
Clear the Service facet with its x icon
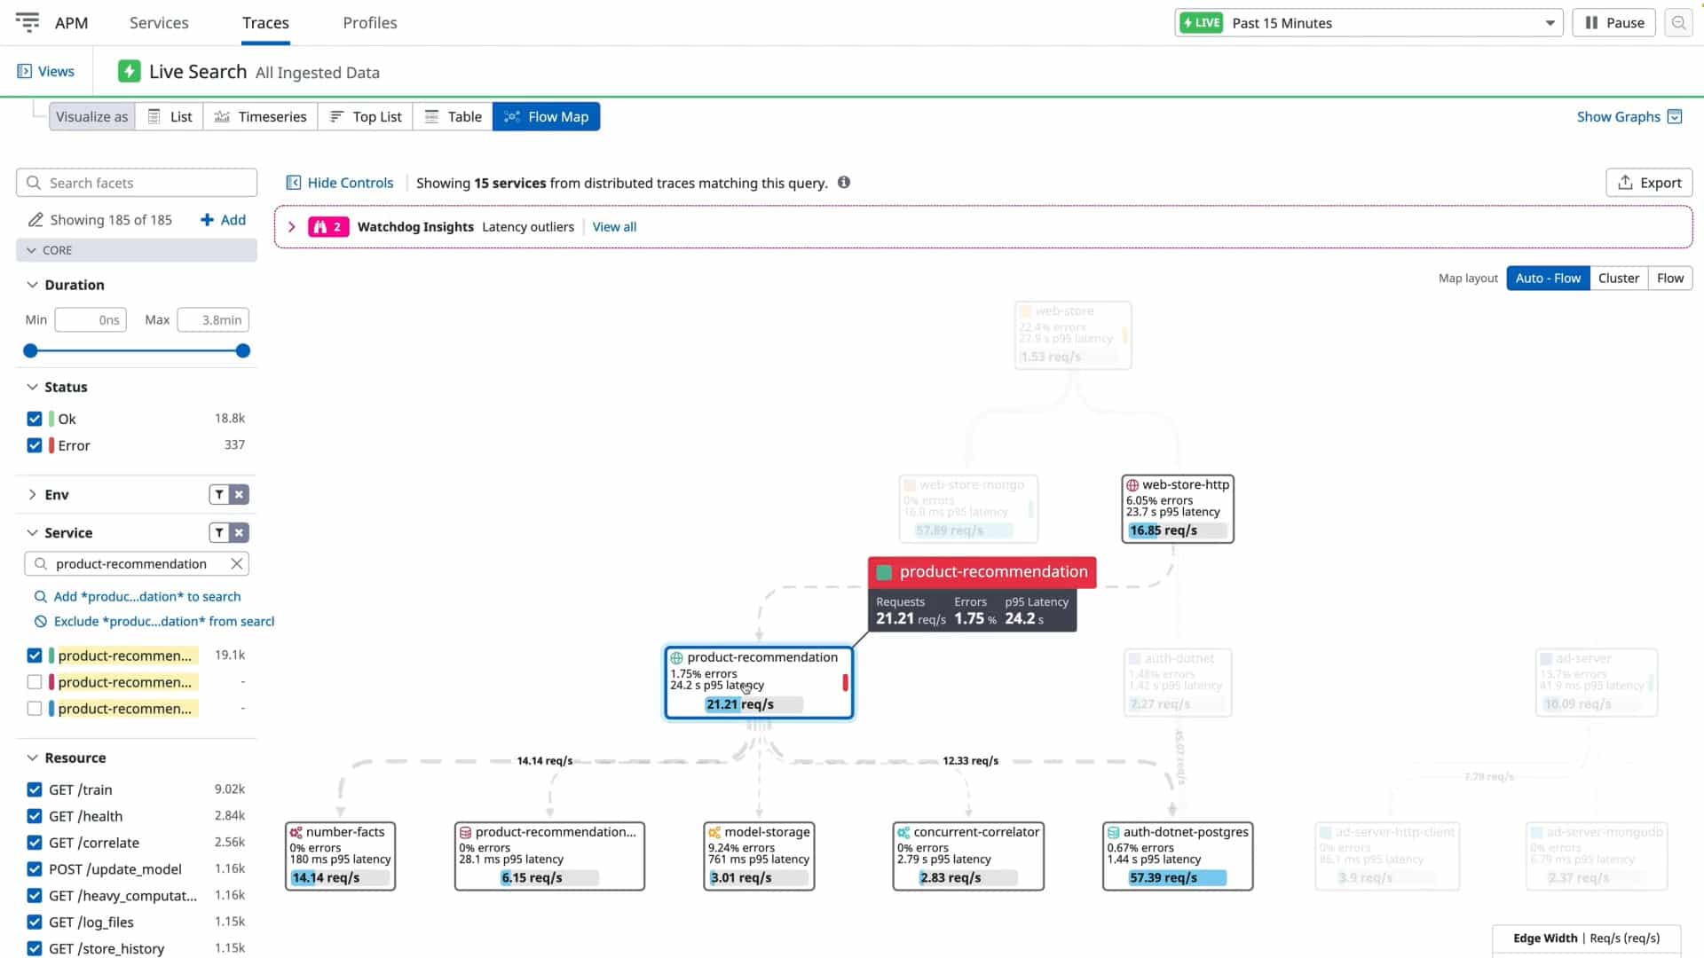(x=239, y=532)
